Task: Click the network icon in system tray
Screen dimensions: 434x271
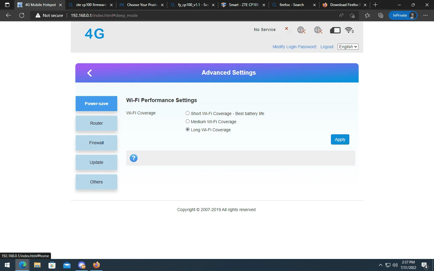Action: [x=388, y=265]
